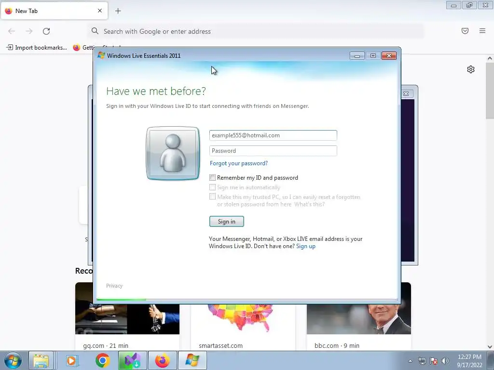Show hidden system tray icons
Viewport: 494px width, 370px height.
click(x=410, y=361)
